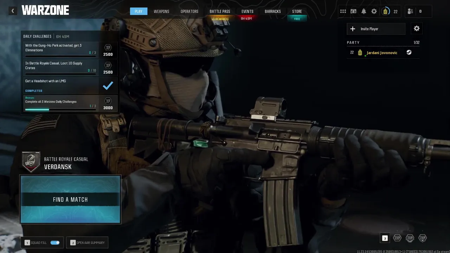Image resolution: width=450 pixels, height=253 pixels.
Task: Open the Operators tab
Action: point(189,11)
